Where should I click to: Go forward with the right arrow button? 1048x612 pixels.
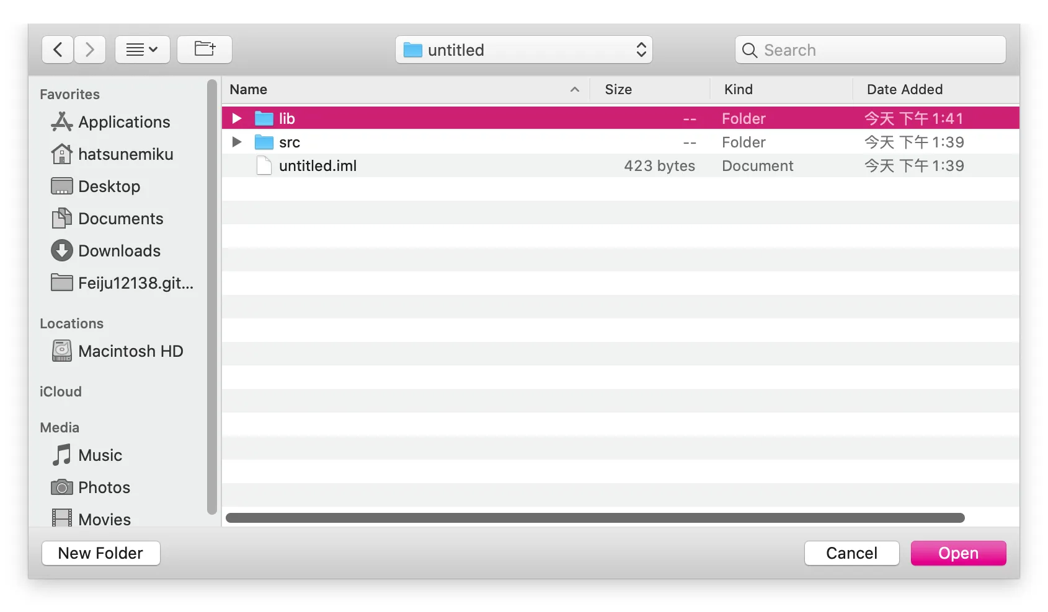point(90,50)
